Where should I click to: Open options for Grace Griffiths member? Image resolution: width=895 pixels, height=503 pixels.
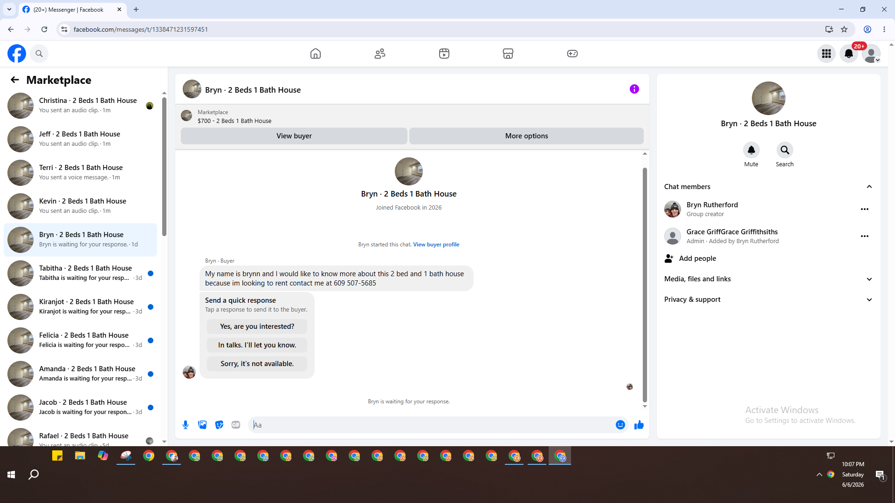coord(865,236)
